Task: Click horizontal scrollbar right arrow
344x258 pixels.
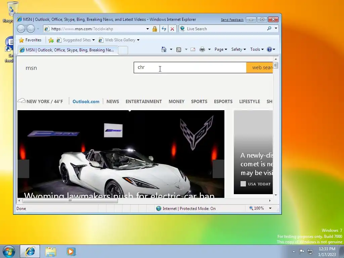Action: pos(270,201)
